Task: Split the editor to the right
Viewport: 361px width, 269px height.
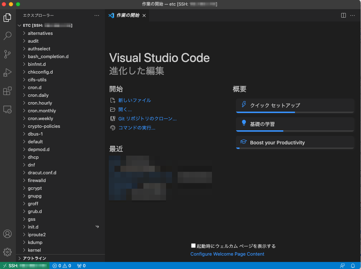Action: click(343, 15)
